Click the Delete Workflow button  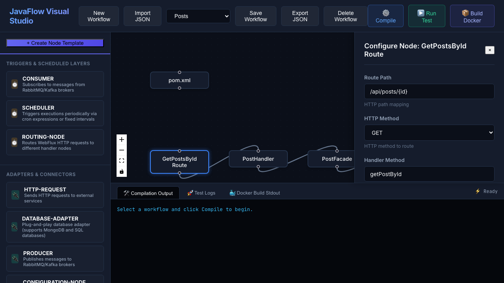coord(346,16)
